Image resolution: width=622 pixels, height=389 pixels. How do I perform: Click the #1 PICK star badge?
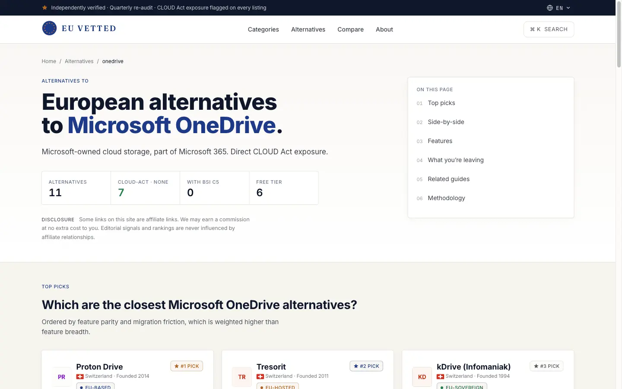coord(187,366)
